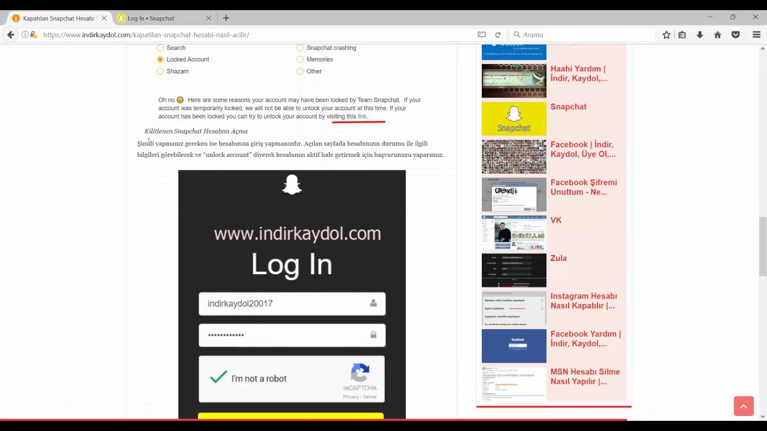Open the Zula sidebar link

click(558, 258)
